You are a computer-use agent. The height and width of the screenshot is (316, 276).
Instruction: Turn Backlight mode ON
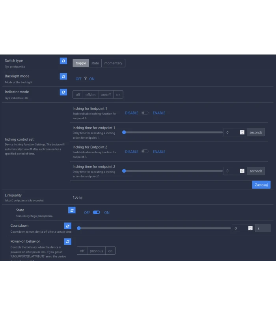(92, 79)
